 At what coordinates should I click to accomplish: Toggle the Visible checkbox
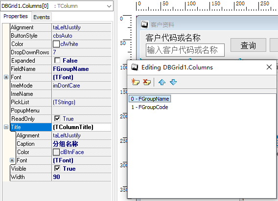pyautogui.click(x=57, y=168)
